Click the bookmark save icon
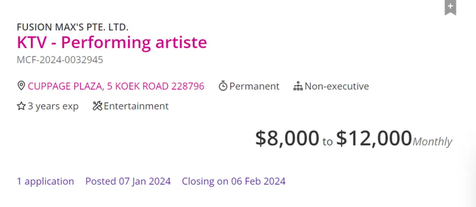This screenshot has width=476, height=207. coord(450,7)
